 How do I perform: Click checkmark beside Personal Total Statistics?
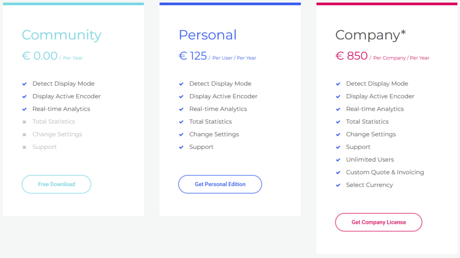[x=181, y=122]
